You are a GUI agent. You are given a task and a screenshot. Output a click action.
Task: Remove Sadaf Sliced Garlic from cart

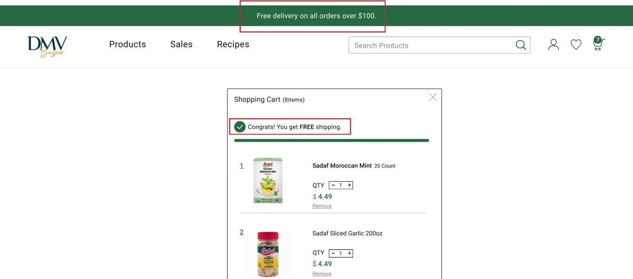(322, 274)
